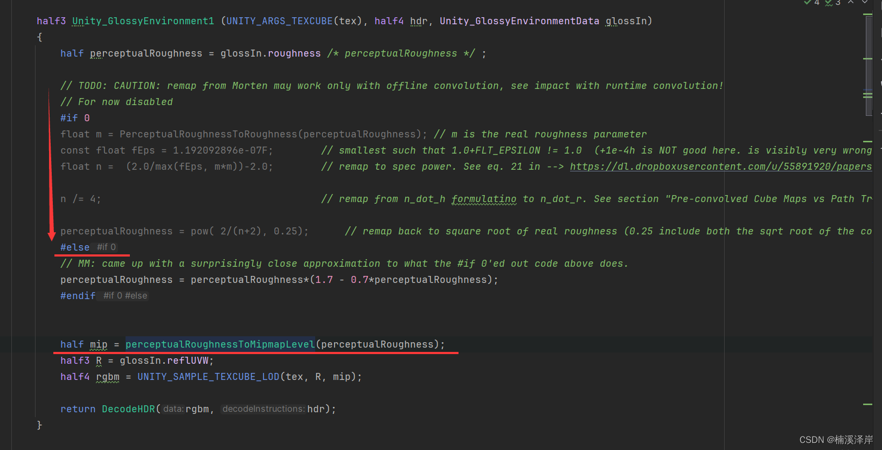This screenshot has height=450, width=882.
Task: Click 'n /= 4;' statement
Action: click(81, 199)
